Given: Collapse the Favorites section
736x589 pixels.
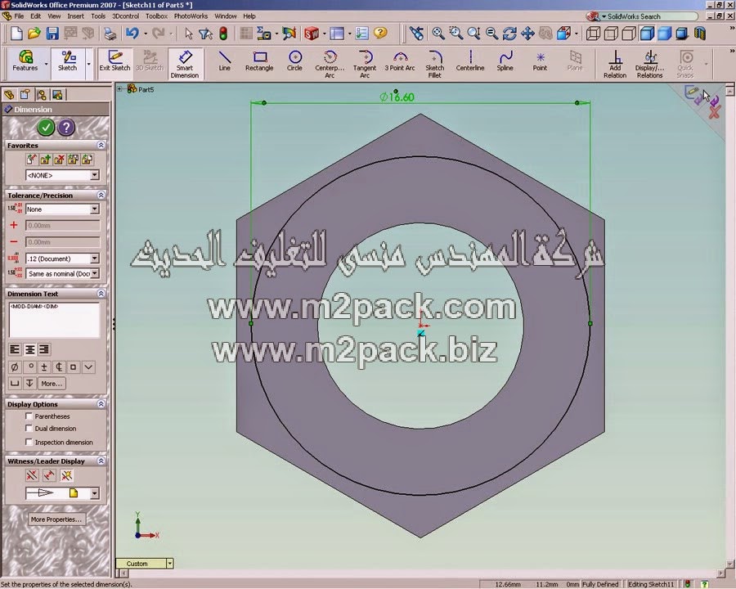Looking at the screenshot, I should pyautogui.click(x=101, y=145).
